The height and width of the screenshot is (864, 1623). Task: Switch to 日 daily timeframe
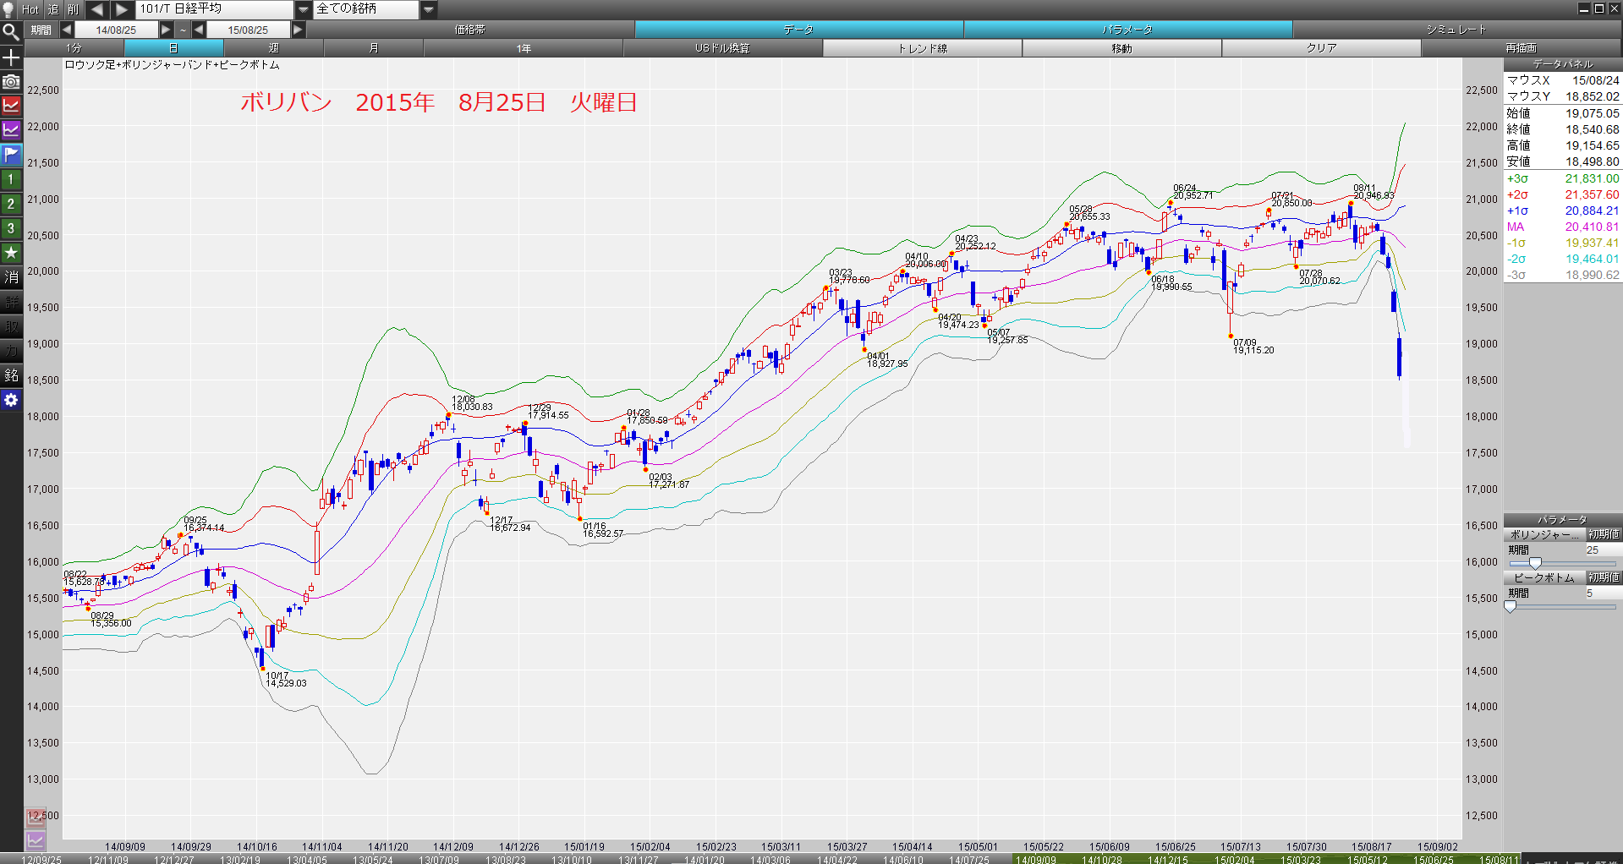coord(173,48)
